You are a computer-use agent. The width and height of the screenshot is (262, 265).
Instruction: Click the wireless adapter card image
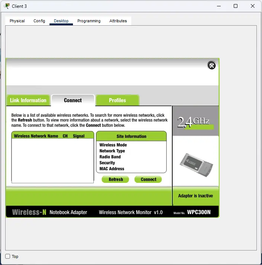(x=196, y=165)
